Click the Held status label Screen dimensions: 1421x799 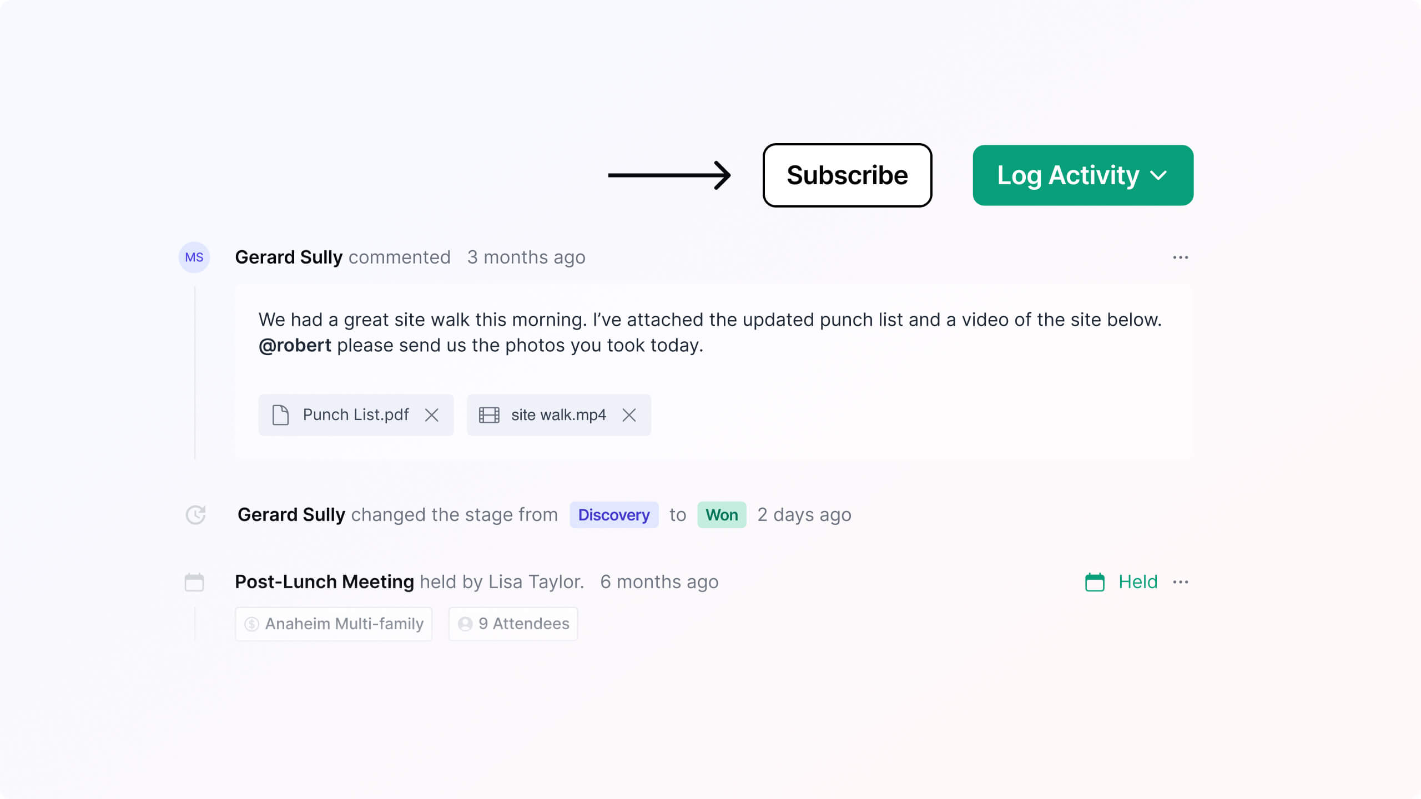[x=1137, y=582]
